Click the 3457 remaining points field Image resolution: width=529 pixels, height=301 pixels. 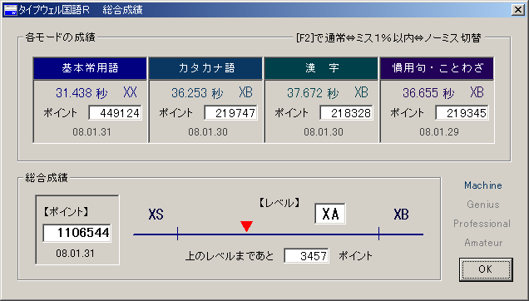(306, 256)
